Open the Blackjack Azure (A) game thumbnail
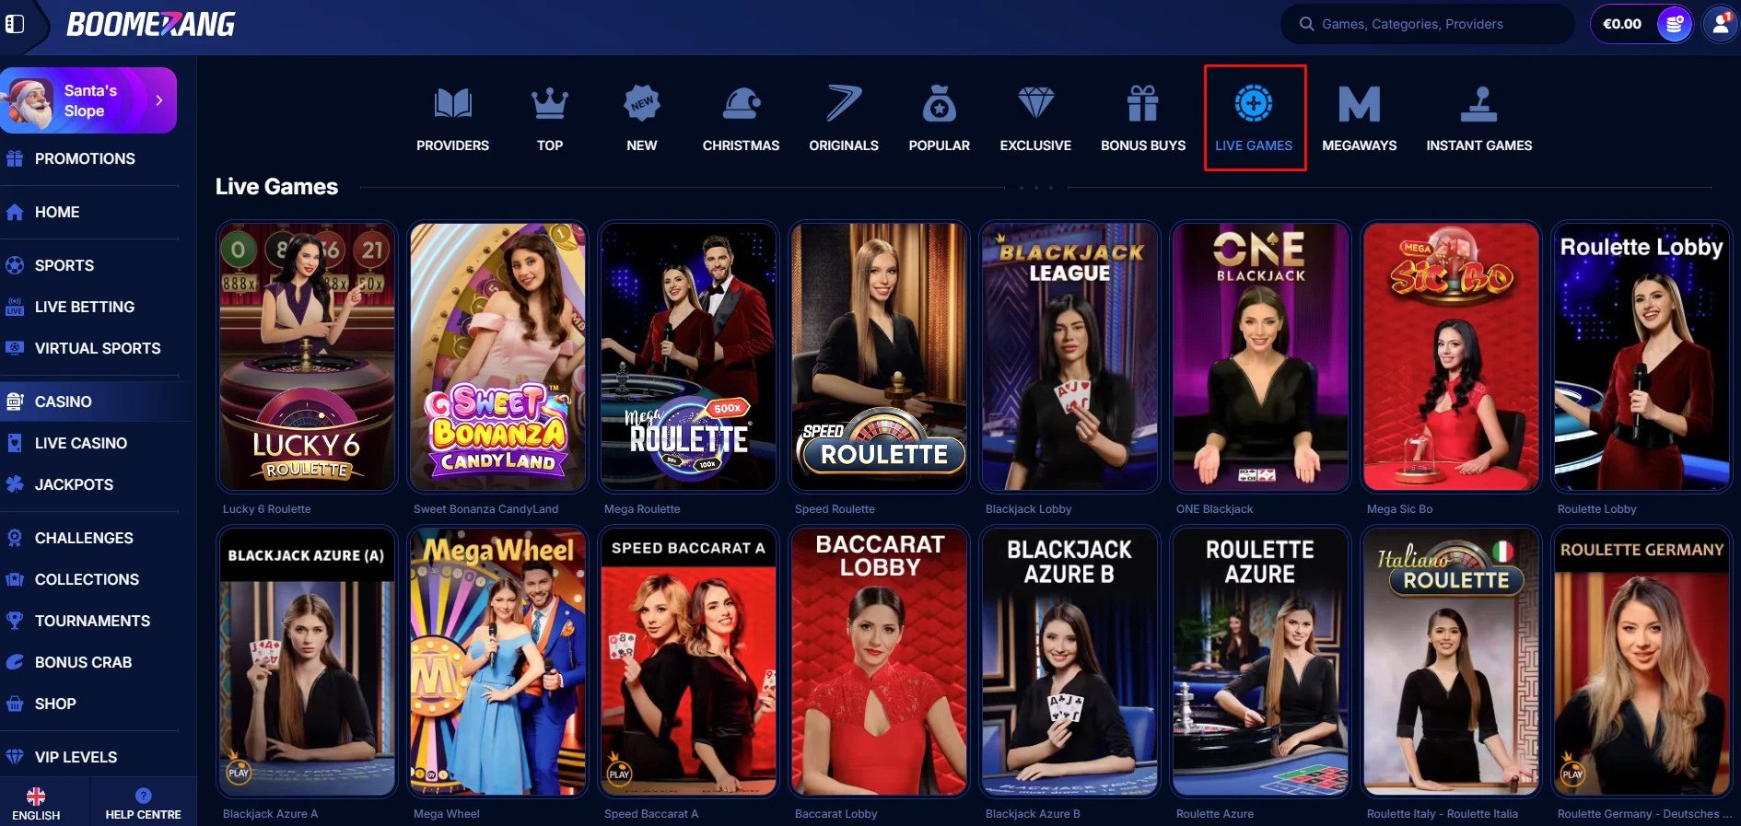 point(307,661)
